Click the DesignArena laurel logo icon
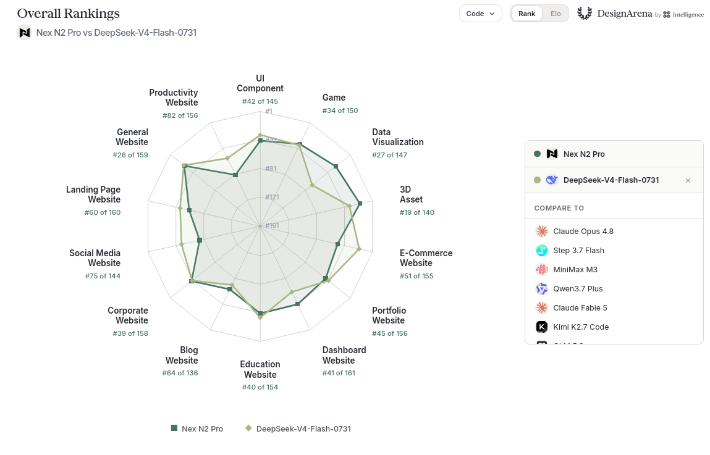The image size is (710, 455). (x=585, y=13)
